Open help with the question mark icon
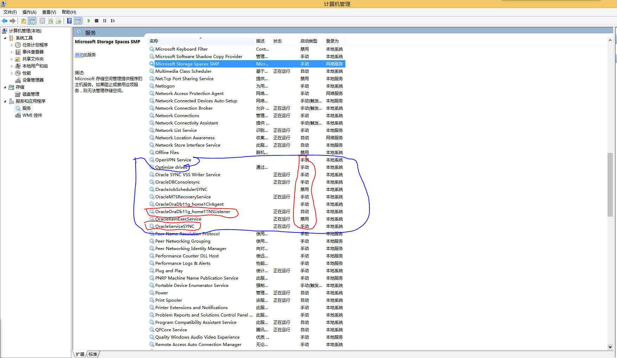 (x=70, y=21)
